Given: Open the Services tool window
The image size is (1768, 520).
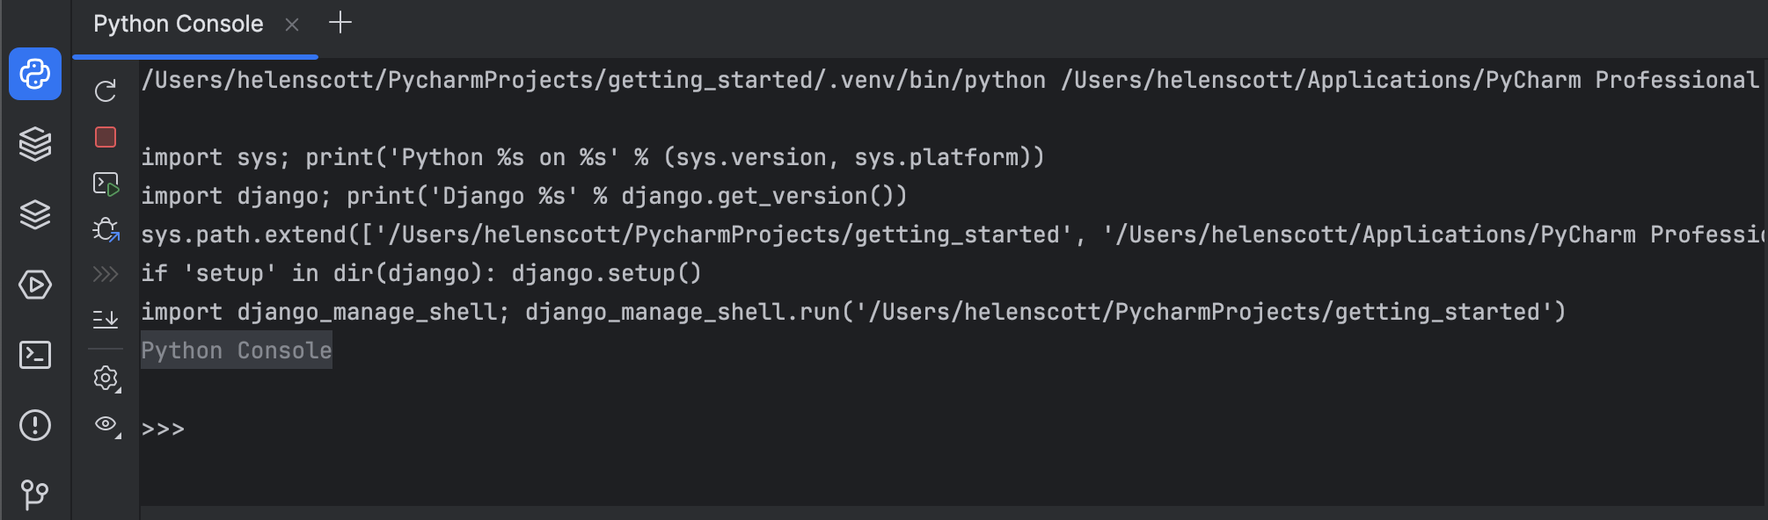Looking at the screenshot, I should 34,285.
